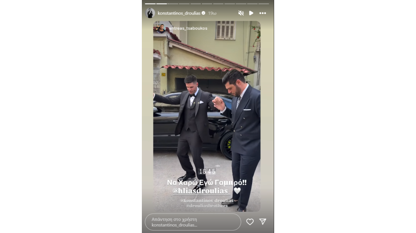Click the verified badge icon
Image resolution: width=416 pixels, height=233 pixels.
click(x=203, y=13)
